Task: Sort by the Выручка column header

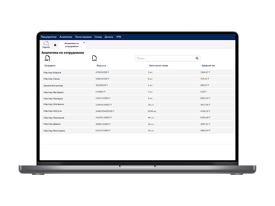Action: pos(101,65)
